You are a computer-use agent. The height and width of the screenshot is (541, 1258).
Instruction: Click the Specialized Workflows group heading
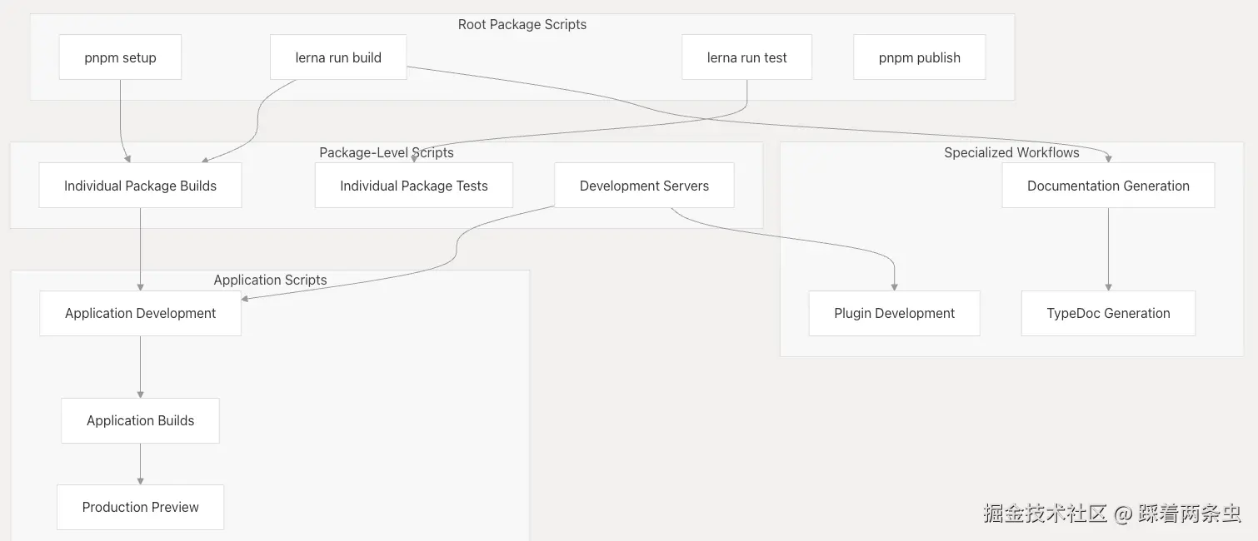pos(1011,152)
